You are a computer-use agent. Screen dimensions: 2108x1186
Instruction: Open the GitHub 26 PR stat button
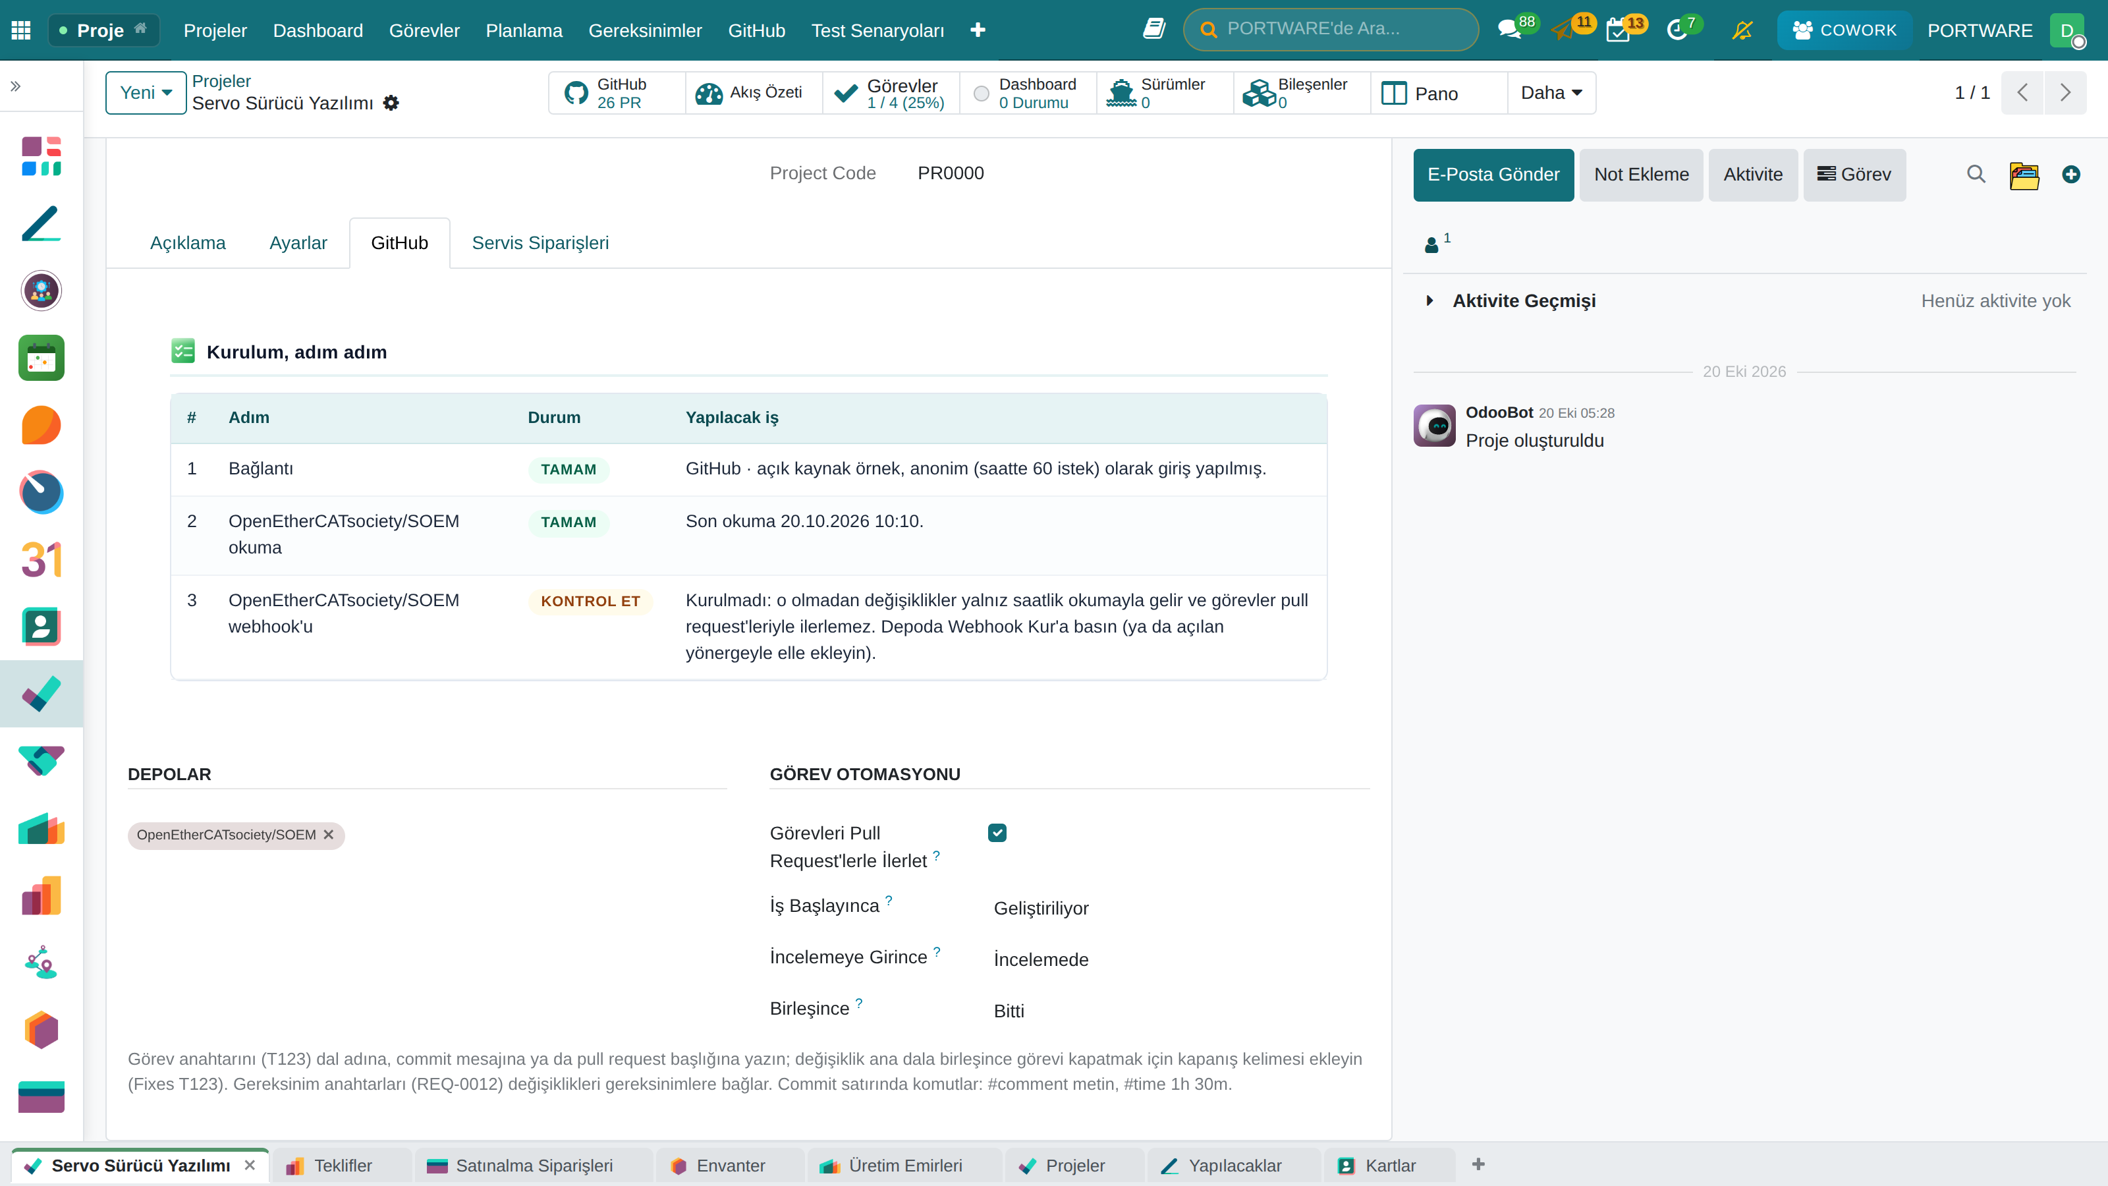click(616, 92)
